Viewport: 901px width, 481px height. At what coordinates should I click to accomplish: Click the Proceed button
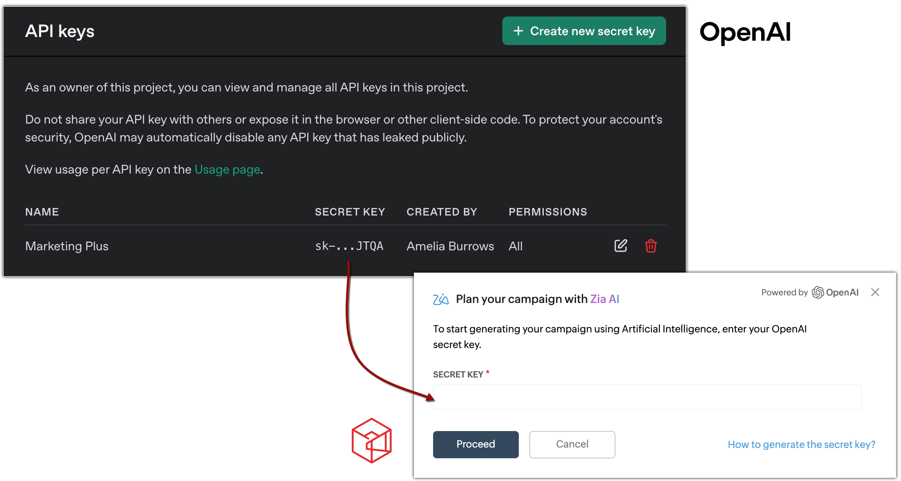[x=476, y=444]
